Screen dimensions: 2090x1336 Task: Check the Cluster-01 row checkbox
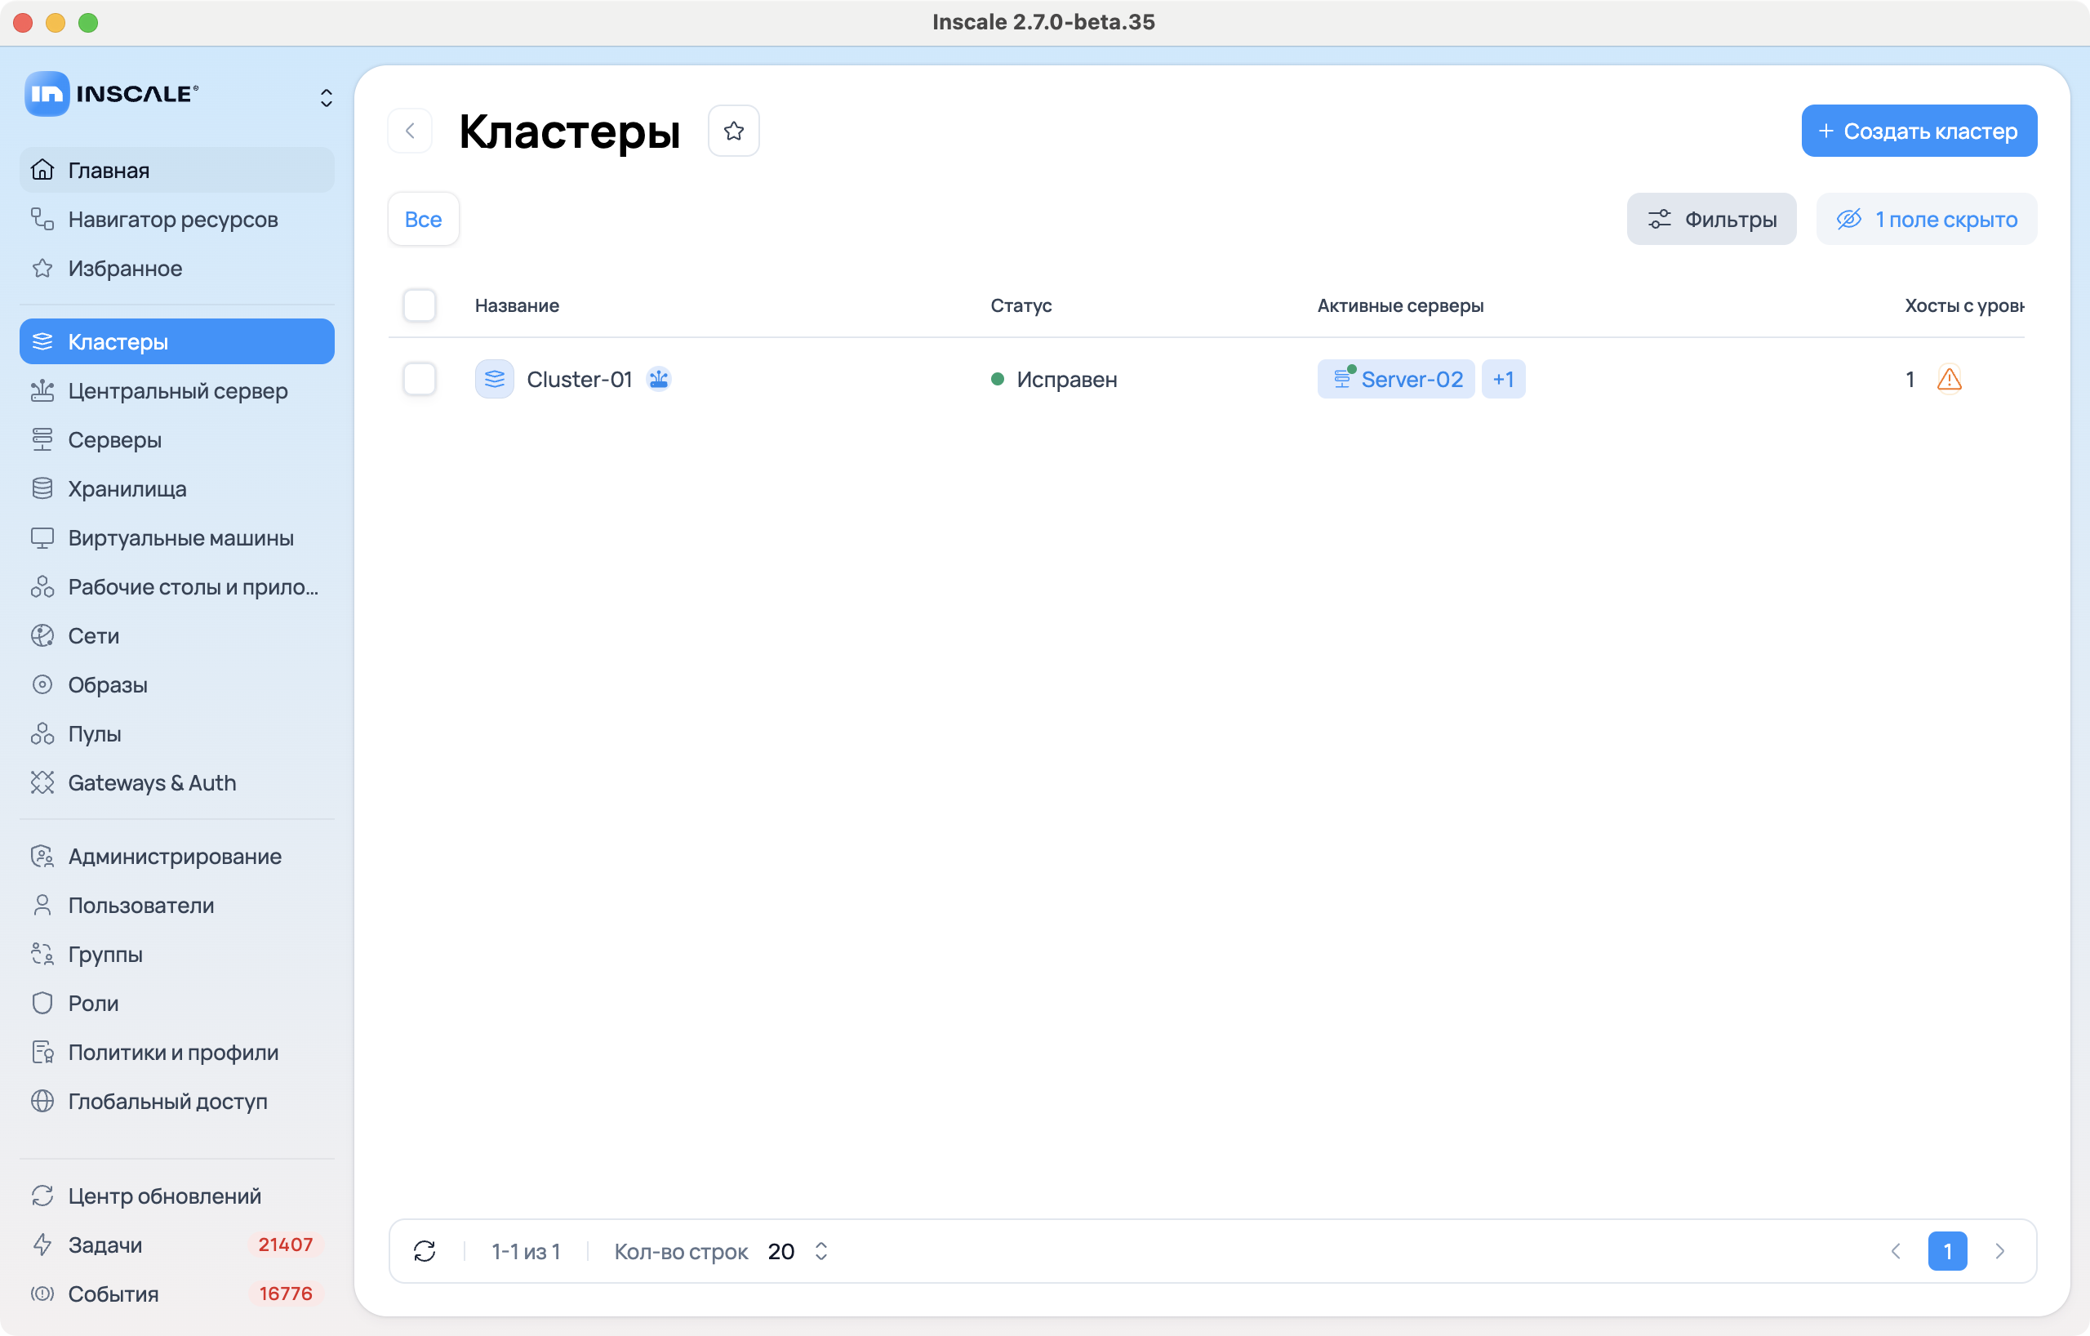(419, 380)
